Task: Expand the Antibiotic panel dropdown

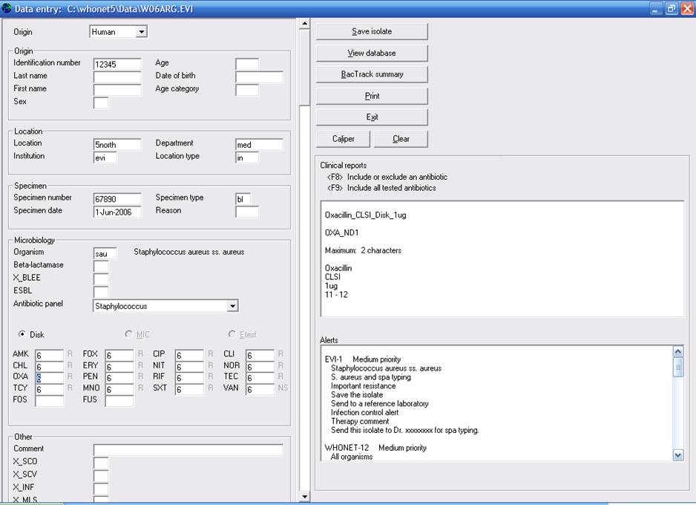Action: 232,306
